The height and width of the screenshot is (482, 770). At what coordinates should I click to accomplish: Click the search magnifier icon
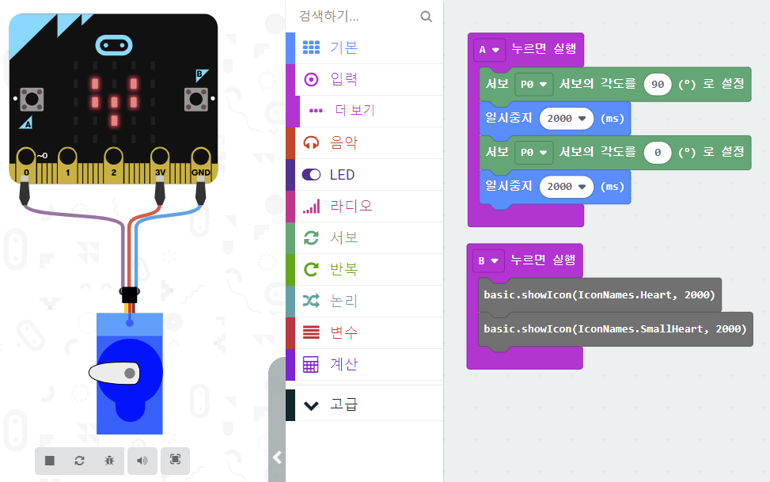pos(427,17)
